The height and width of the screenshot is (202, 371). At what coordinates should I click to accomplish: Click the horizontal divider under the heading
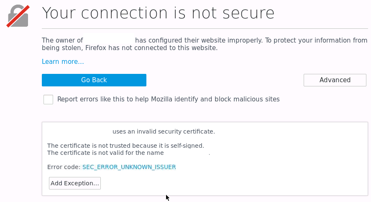tap(205, 28)
